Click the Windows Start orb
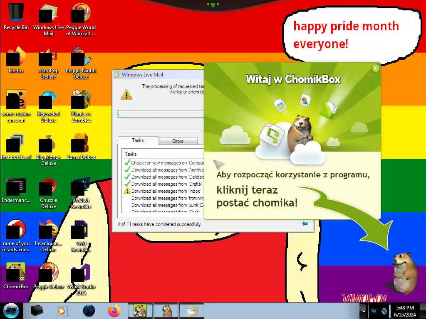Image resolution: width=426 pixels, height=319 pixels. [11, 311]
